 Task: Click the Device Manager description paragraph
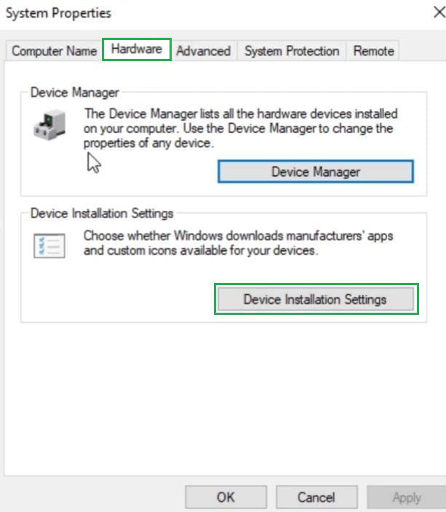[x=239, y=129]
